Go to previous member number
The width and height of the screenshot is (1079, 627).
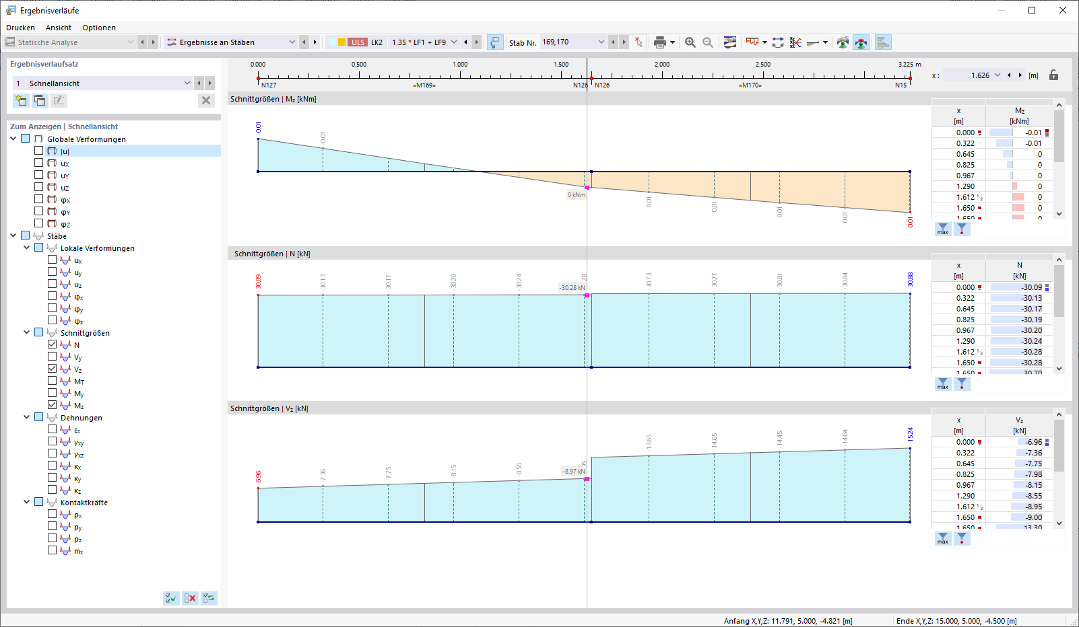[613, 42]
